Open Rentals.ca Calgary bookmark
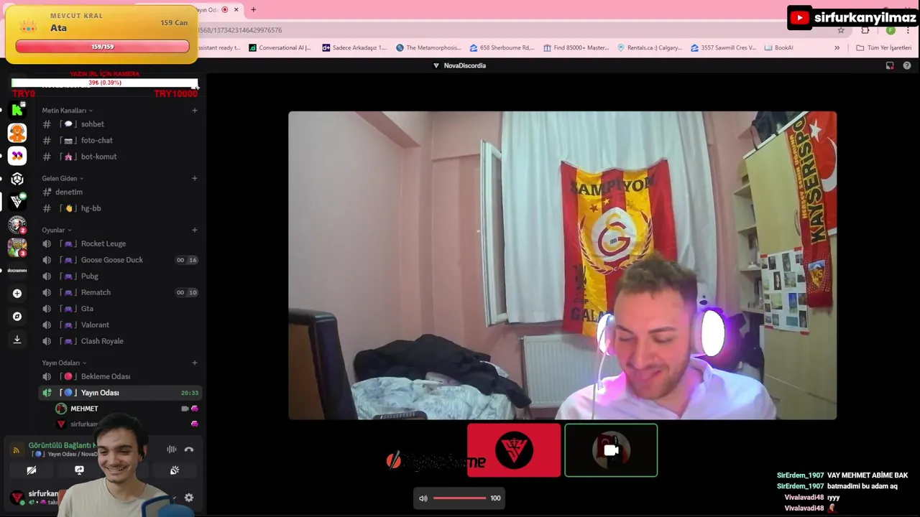920x517 pixels. coord(650,47)
